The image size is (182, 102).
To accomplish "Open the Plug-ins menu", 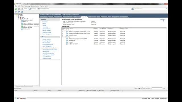I will (x=42, y=6).
